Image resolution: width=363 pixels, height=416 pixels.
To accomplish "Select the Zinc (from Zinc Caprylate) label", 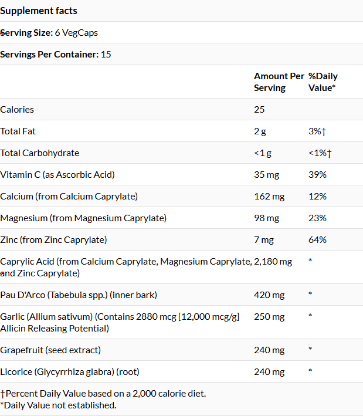I will tap(53, 240).
